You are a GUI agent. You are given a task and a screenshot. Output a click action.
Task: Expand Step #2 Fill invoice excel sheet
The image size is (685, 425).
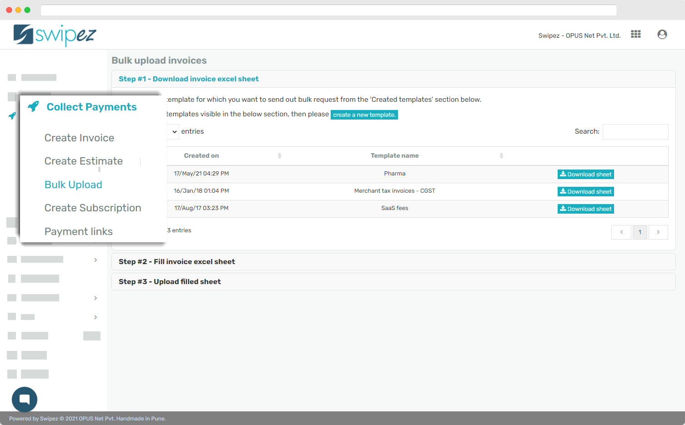[x=177, y=262]
